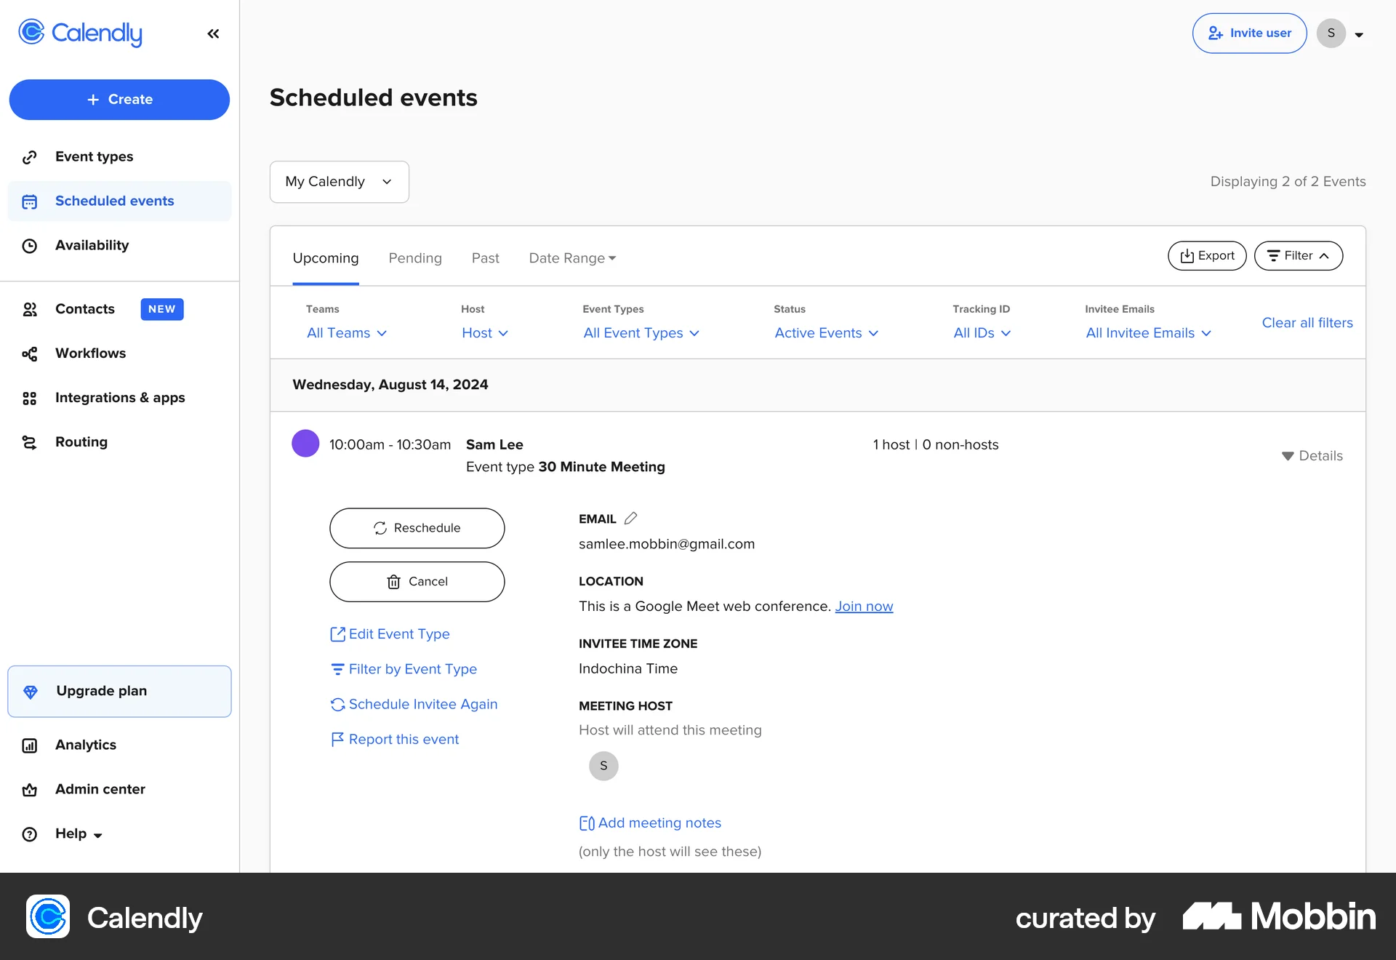1396x960 pixels.
Task: Collapse the Filter panel
Action: click(1299, 255)
